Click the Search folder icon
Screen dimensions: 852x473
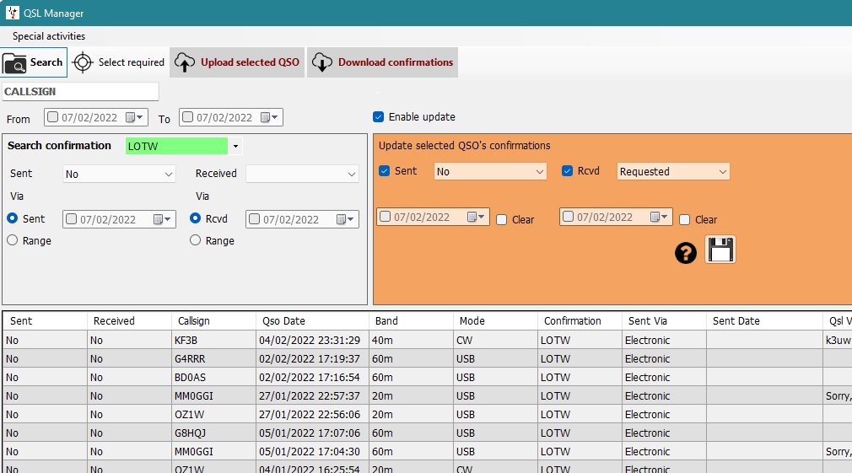tap(14, 63)
